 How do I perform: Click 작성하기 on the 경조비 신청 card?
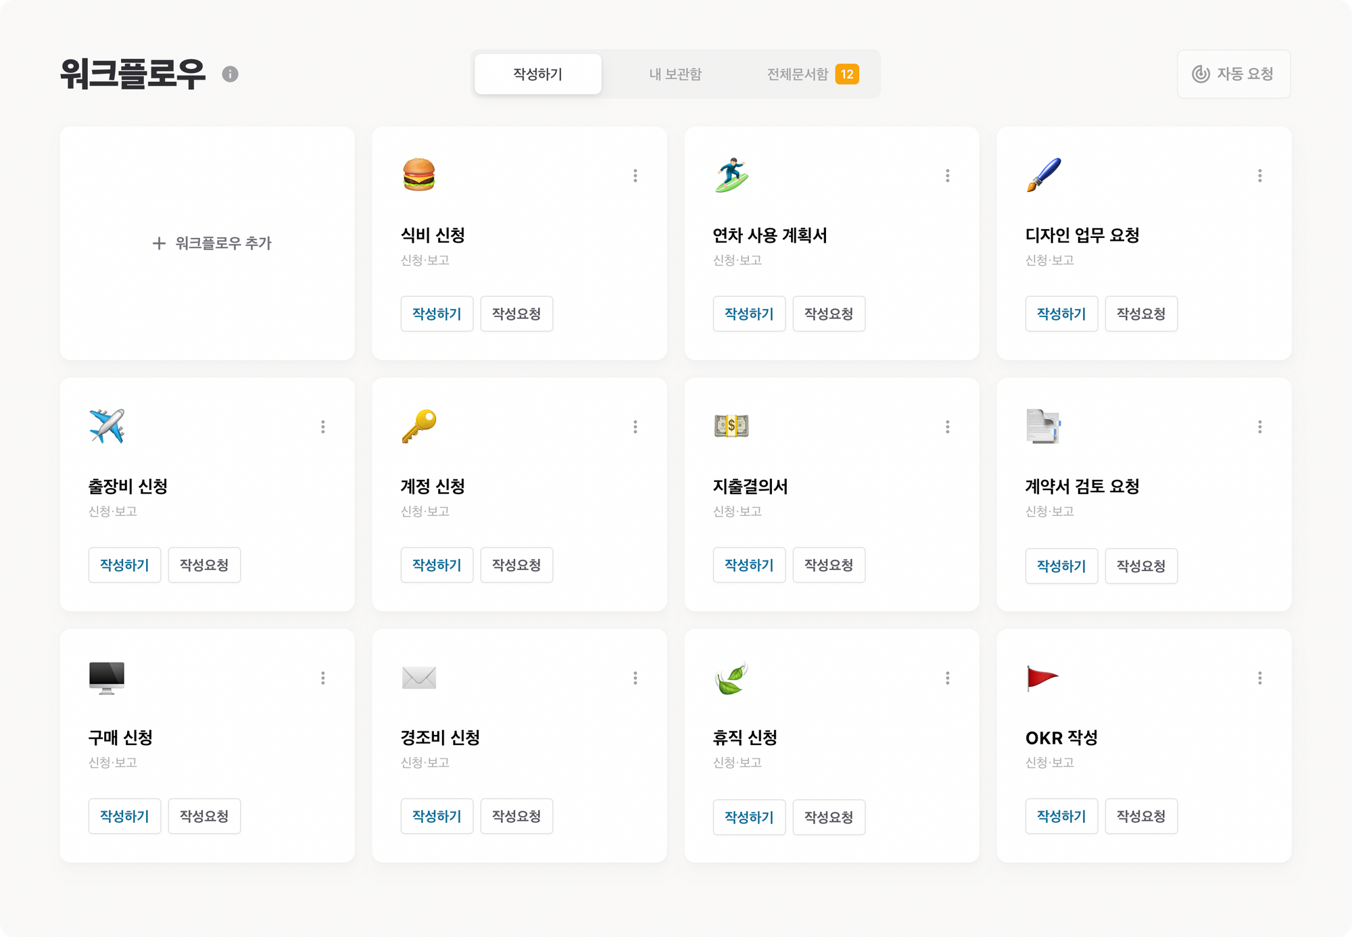pyautogui.click(x=437, y=816)
